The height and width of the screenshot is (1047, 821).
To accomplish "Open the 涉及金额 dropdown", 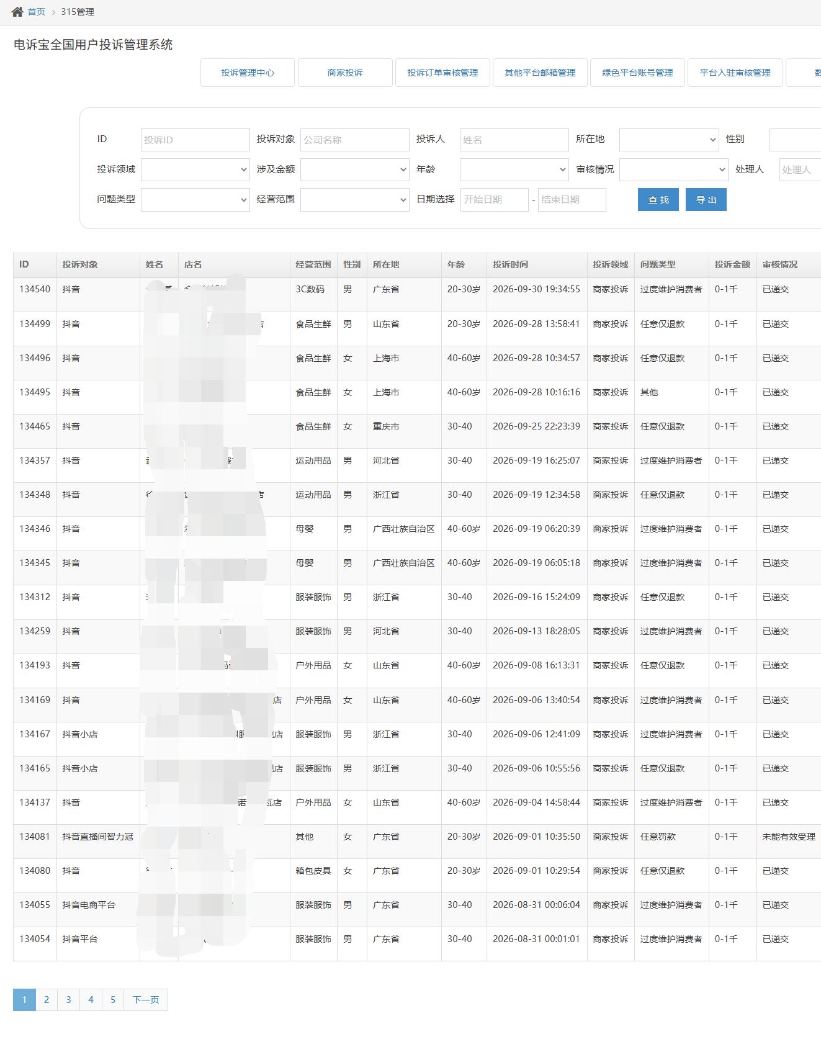I will (x=355, y=169).
